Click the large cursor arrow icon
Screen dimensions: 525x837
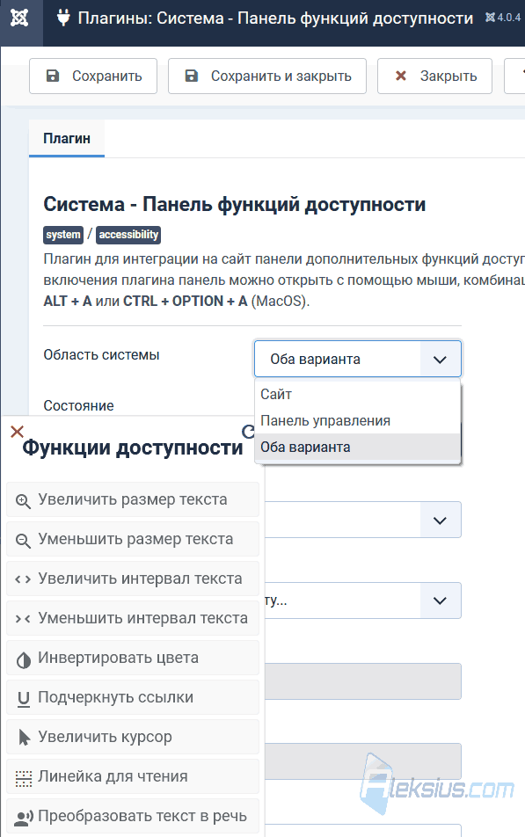coord(24,738)
